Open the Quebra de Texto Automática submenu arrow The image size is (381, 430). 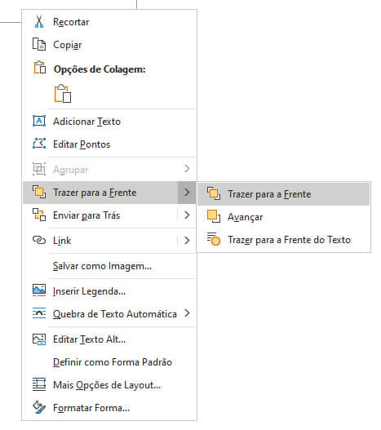coord(187,313)
